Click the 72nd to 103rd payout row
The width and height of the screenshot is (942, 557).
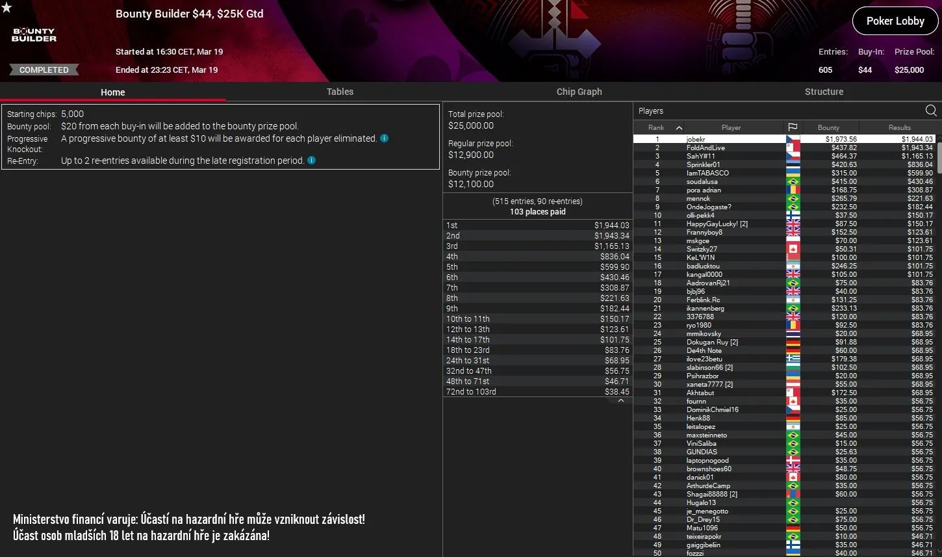pos(538,391)
